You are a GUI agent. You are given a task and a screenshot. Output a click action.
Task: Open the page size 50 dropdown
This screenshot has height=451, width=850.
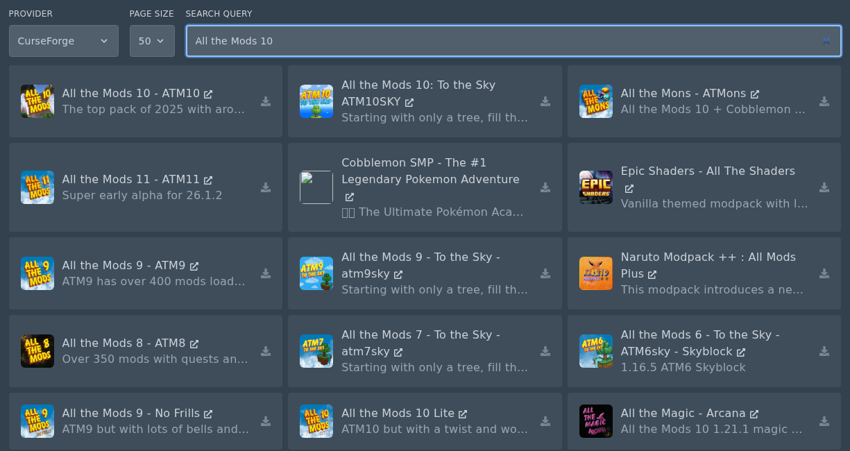[152, 41]
